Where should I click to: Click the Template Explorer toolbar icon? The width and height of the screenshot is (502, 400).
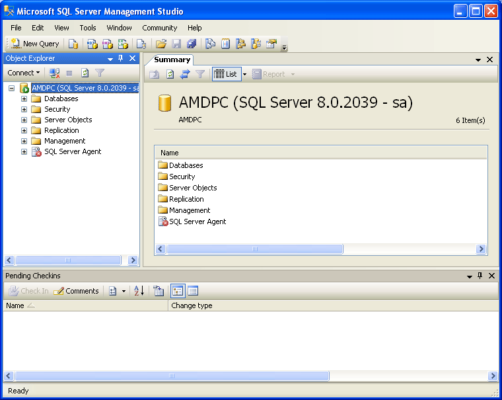click(256, 44)
